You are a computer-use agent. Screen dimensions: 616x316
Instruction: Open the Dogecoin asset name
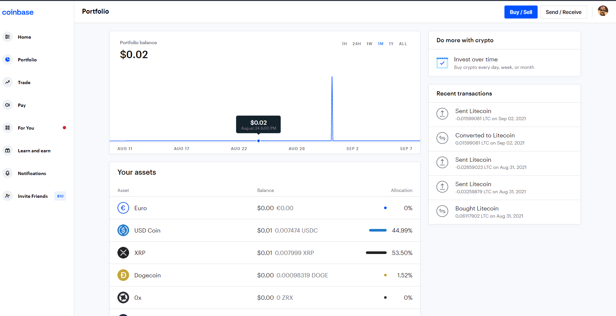point(148,275)
